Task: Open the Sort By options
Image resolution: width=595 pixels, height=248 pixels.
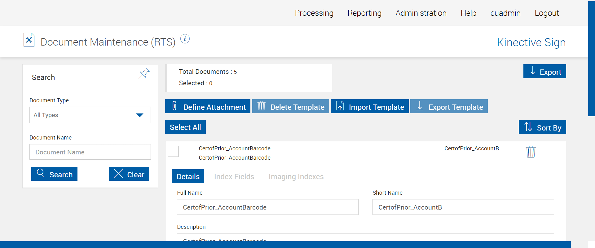Action: (x=542, y=127)
